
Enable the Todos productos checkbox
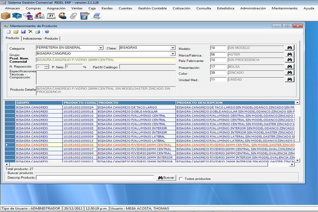(181, 179)
